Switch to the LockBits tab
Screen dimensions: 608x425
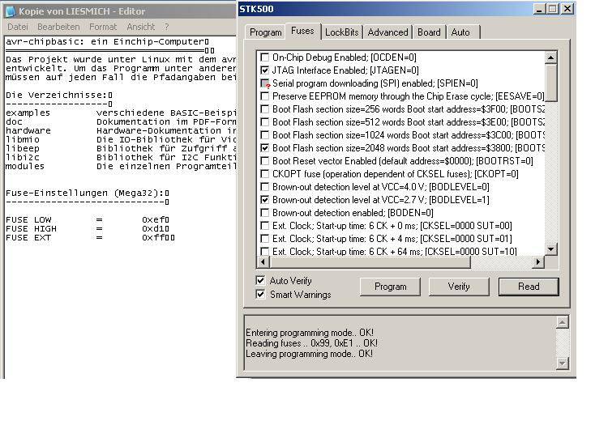340,32
